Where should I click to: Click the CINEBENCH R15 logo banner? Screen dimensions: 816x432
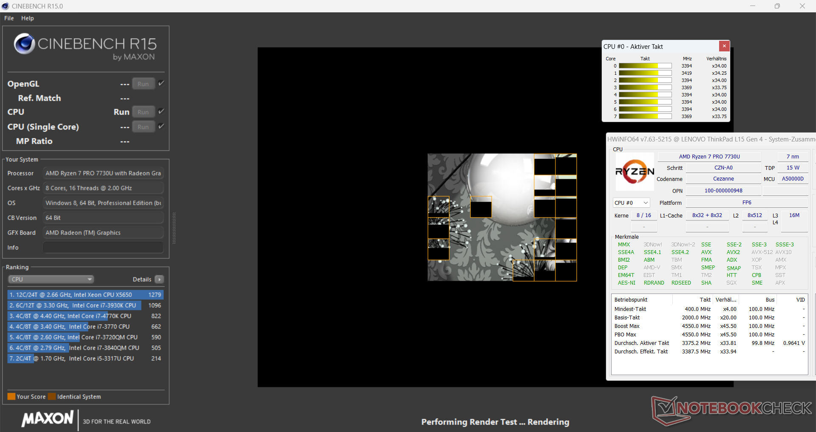(x=85, y=48)
